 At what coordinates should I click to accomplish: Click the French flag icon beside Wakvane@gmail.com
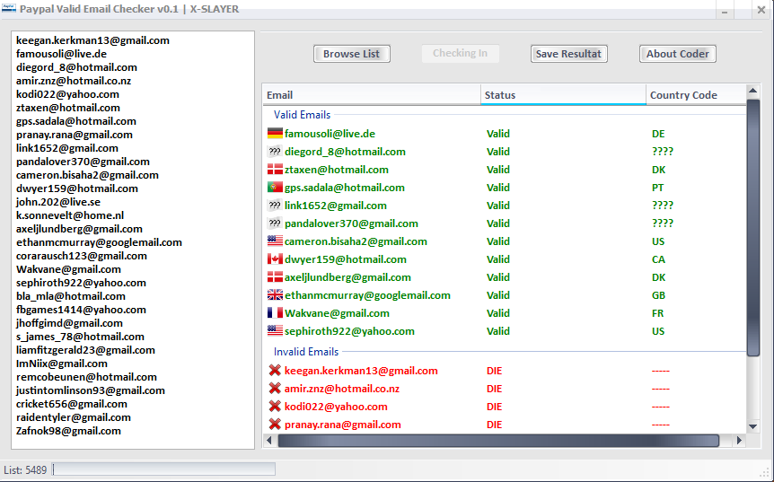pyautogui.click(x=275, y=313)
